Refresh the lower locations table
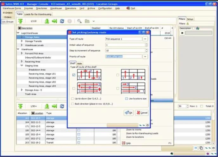Screen dimensions: 218x157 [x=62, y=106]
